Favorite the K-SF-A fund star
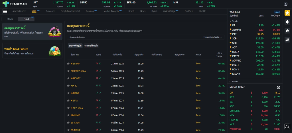This screenshot has width=292, height=133. pyautogui.click(x=68, y=101)
